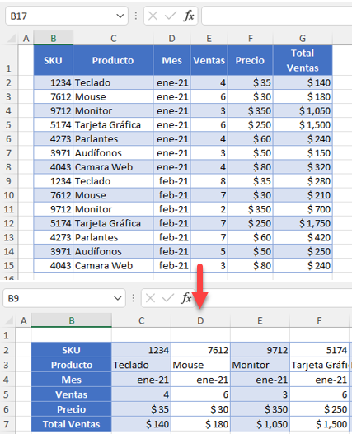
Task: Select column G header in top sheet
Action: tap(303, 38)
